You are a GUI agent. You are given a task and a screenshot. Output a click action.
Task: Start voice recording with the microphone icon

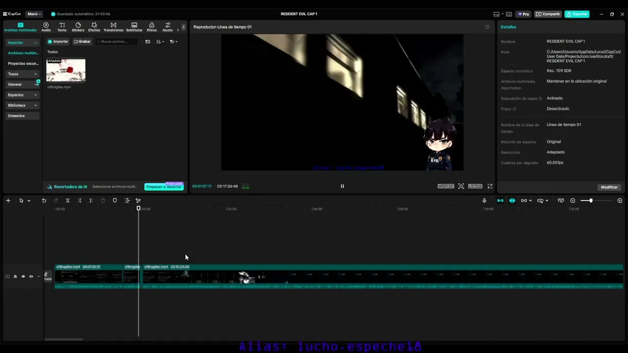click(484, 201)
